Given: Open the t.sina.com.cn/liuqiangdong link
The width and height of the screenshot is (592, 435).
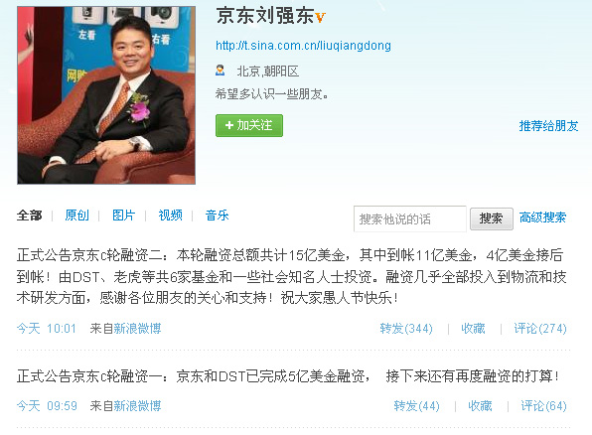Looking at the screenshot, I should click(x=303, y=46).
